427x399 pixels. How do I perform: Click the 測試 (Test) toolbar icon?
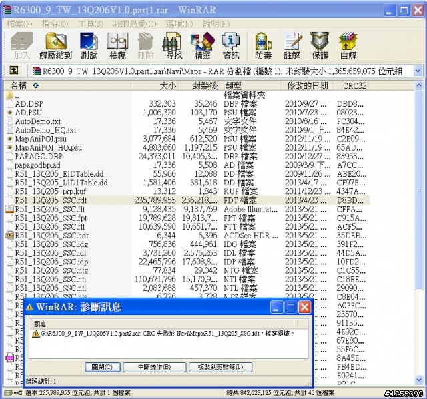pos(89,45)
